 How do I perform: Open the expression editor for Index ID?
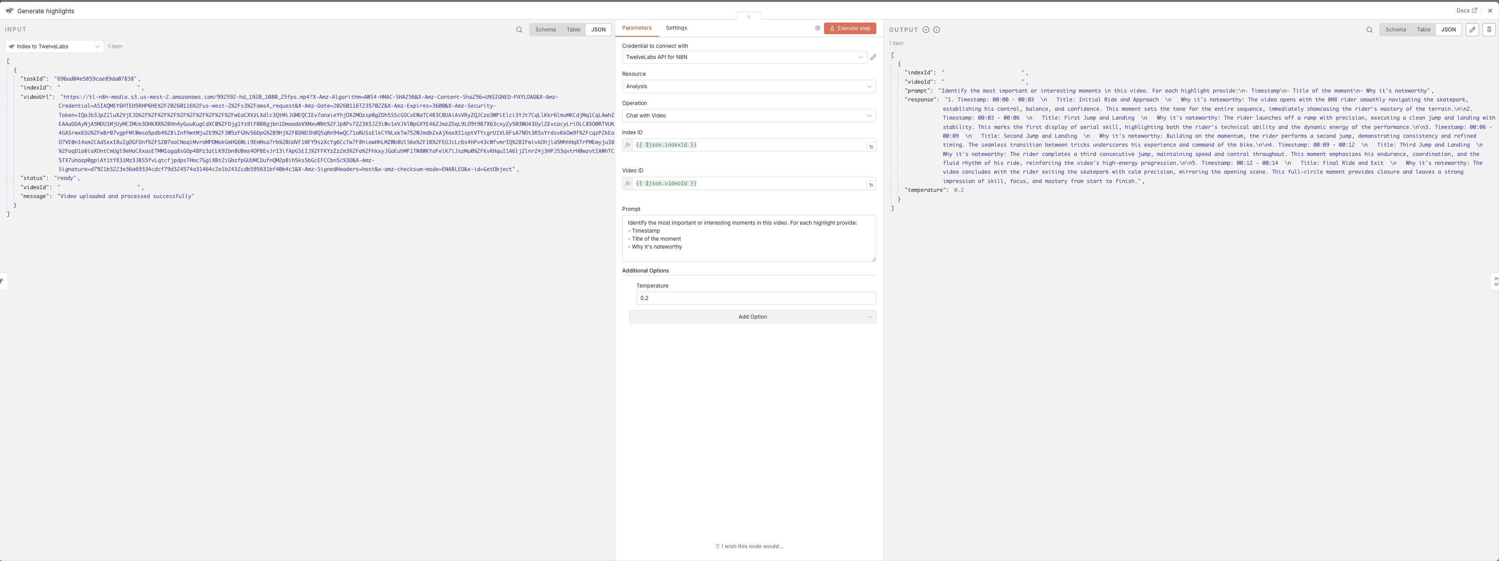point(871,147)
